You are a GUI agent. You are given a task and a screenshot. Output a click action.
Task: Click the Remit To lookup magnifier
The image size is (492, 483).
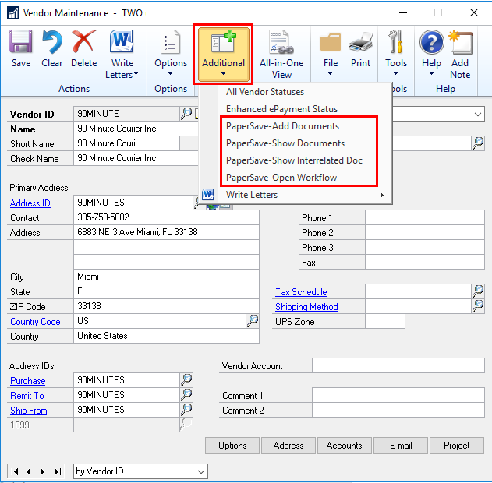click(186, 395)
